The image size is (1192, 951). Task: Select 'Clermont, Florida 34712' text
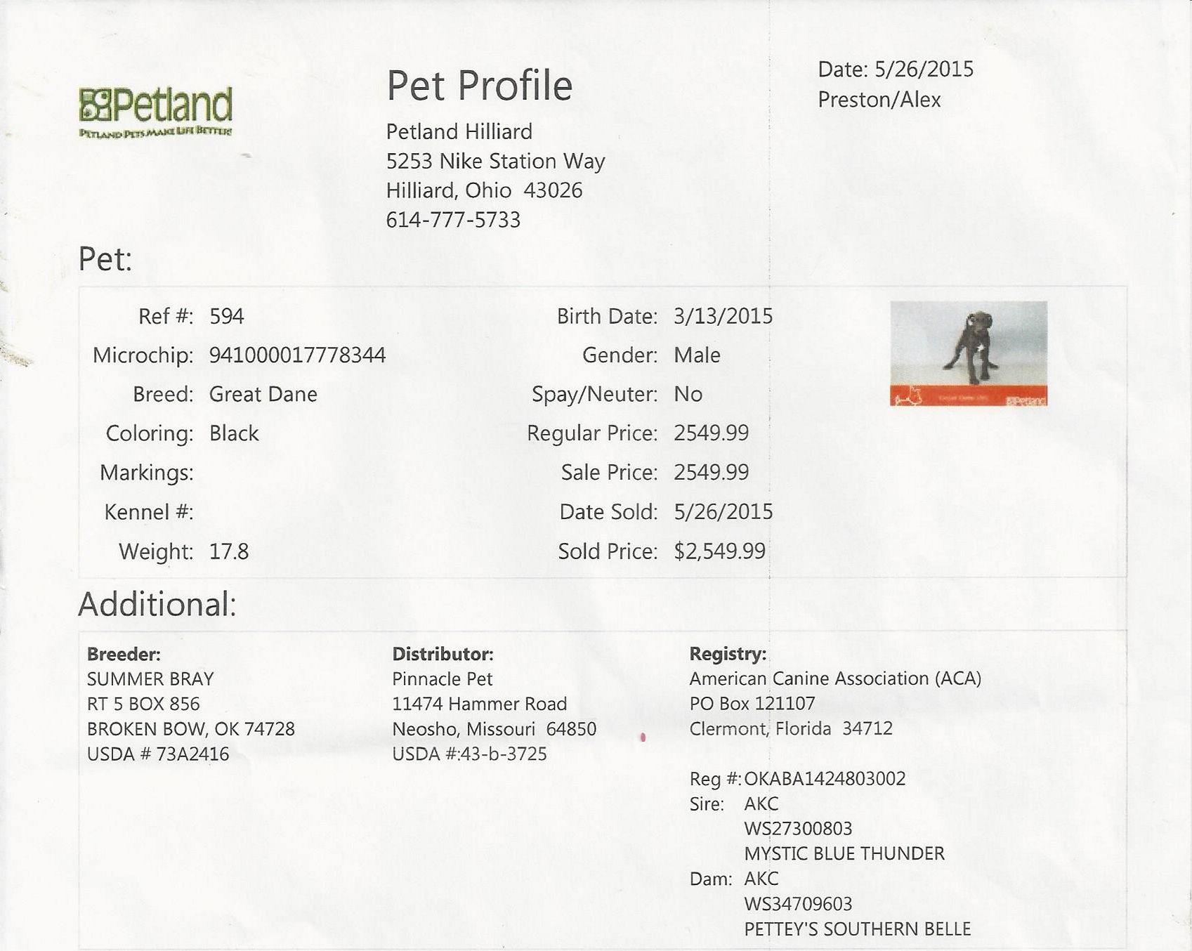pos(791,729)
